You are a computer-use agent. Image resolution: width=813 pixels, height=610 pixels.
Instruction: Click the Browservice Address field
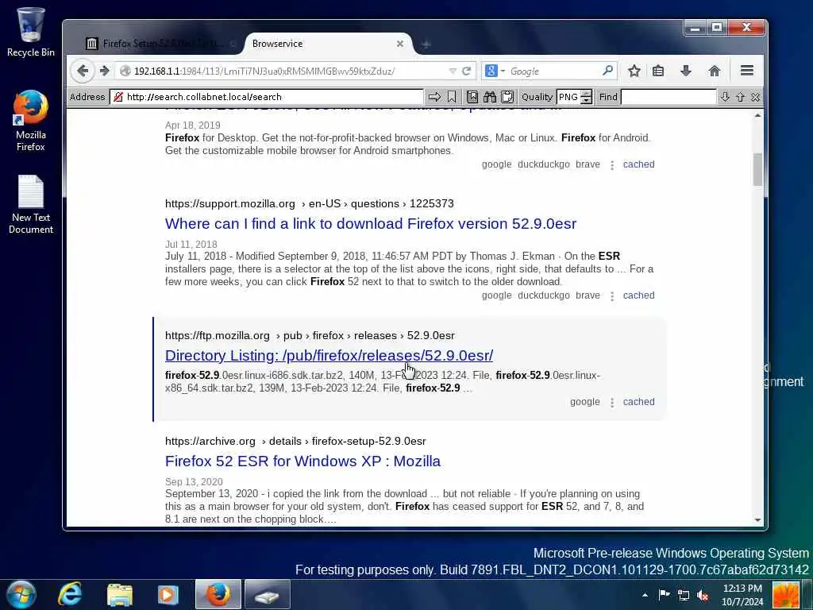pos(267,97)
